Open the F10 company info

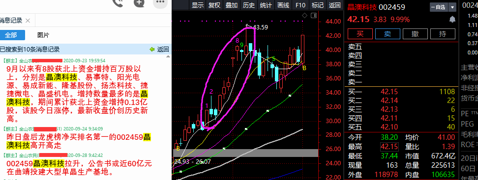coord(300,5)
